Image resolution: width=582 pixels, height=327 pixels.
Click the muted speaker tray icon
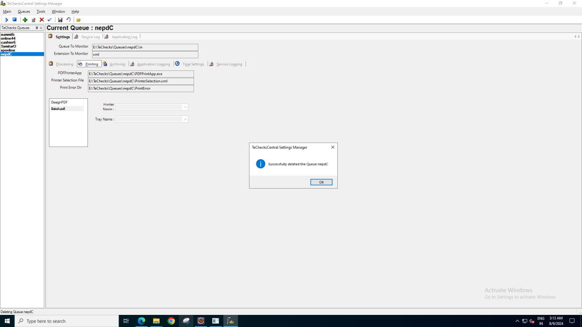532,321
